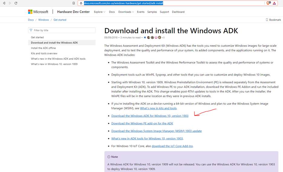Expand the Explore dropdown
This screenshot has height=172, width=283.
[x=99, y=12]
